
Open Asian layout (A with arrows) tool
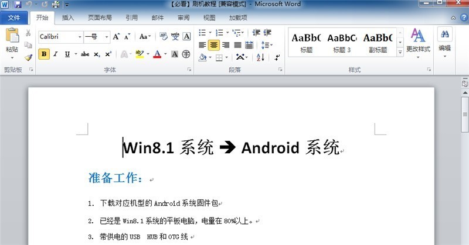pyautogui.click(x=240, y=57)
